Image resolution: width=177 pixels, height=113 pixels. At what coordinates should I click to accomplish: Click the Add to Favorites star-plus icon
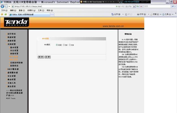click(x=6, y=14)
